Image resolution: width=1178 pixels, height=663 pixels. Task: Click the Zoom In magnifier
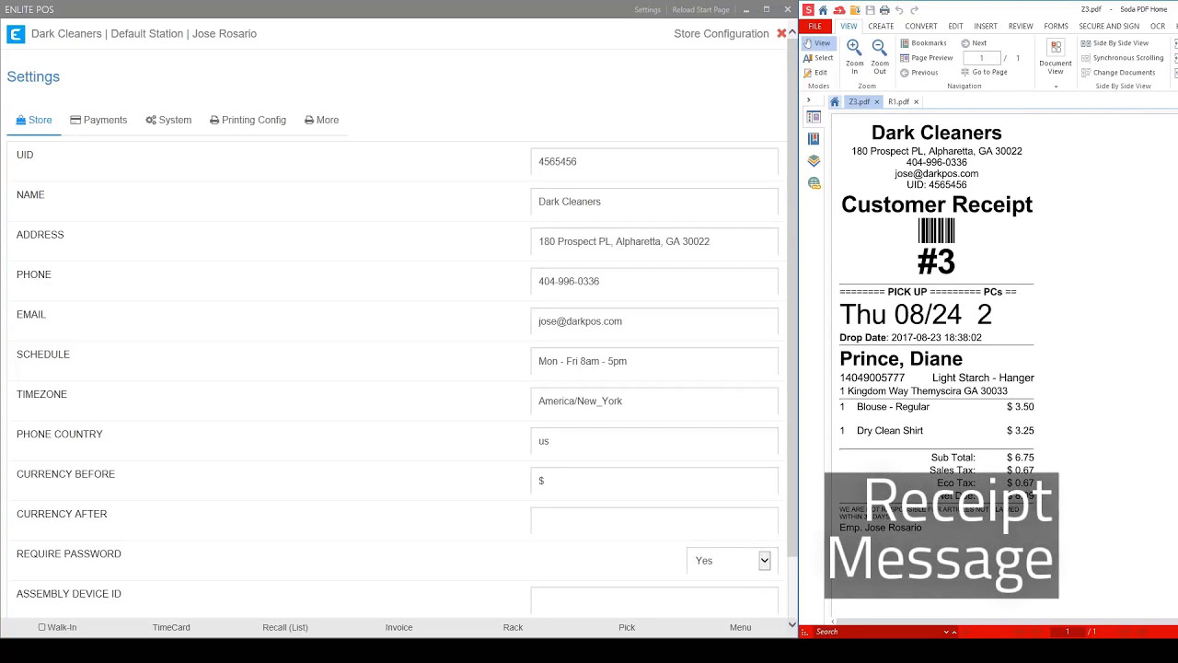click(854, 57)
